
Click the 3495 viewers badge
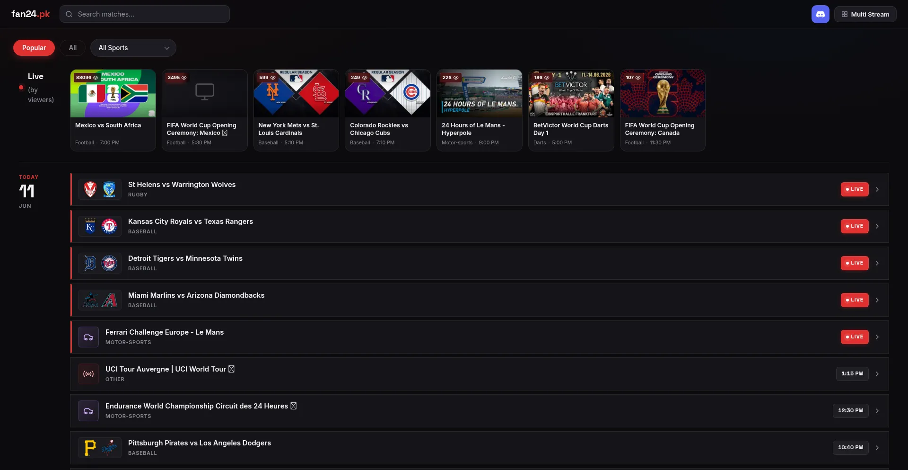177,78
